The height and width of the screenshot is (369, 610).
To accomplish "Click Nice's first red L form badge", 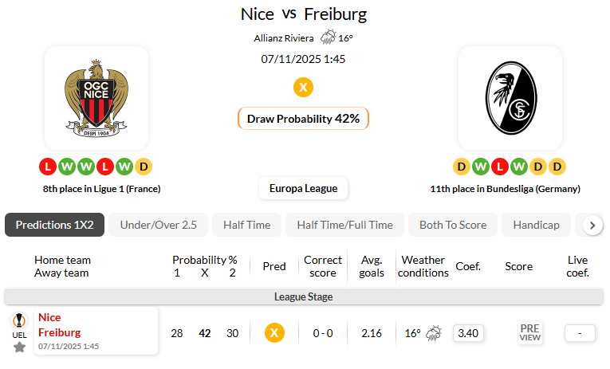I will (47, 167).
